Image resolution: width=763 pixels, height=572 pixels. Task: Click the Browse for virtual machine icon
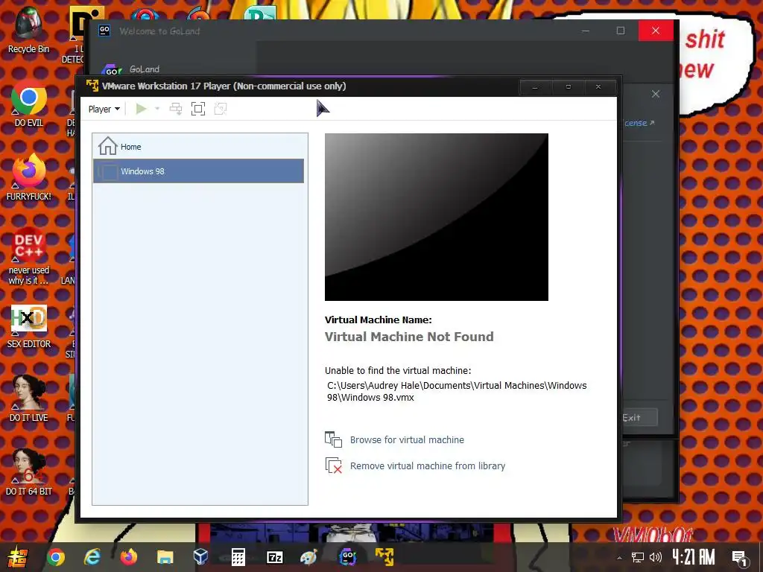[x=333, y=439]
